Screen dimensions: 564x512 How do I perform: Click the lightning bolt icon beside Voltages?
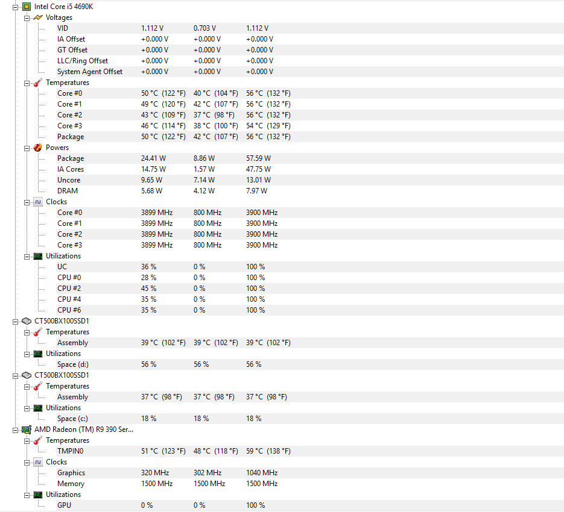coord(38,17)
